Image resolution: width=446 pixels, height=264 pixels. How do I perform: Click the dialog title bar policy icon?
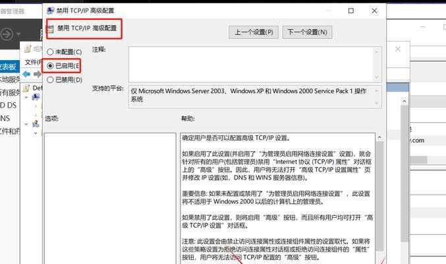pos(50,11)
